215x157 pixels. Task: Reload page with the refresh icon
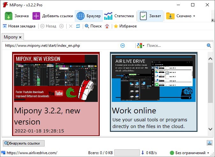pos(78,26)
